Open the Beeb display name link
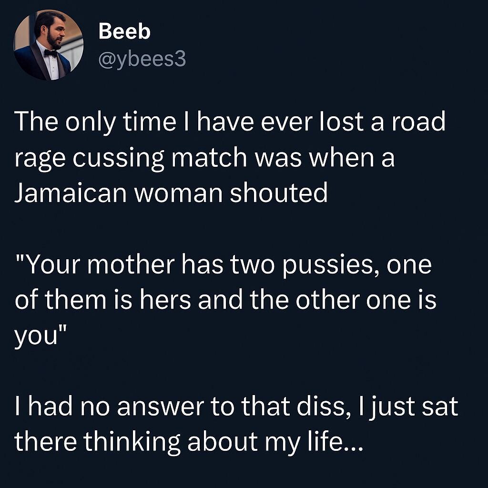The image size is (488, 488). click(x=124, y=32)
